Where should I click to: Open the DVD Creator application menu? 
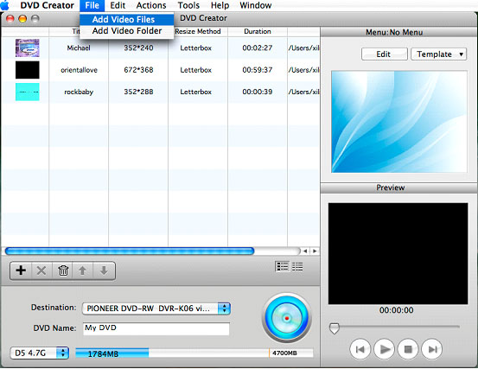(x=47, y=5)
